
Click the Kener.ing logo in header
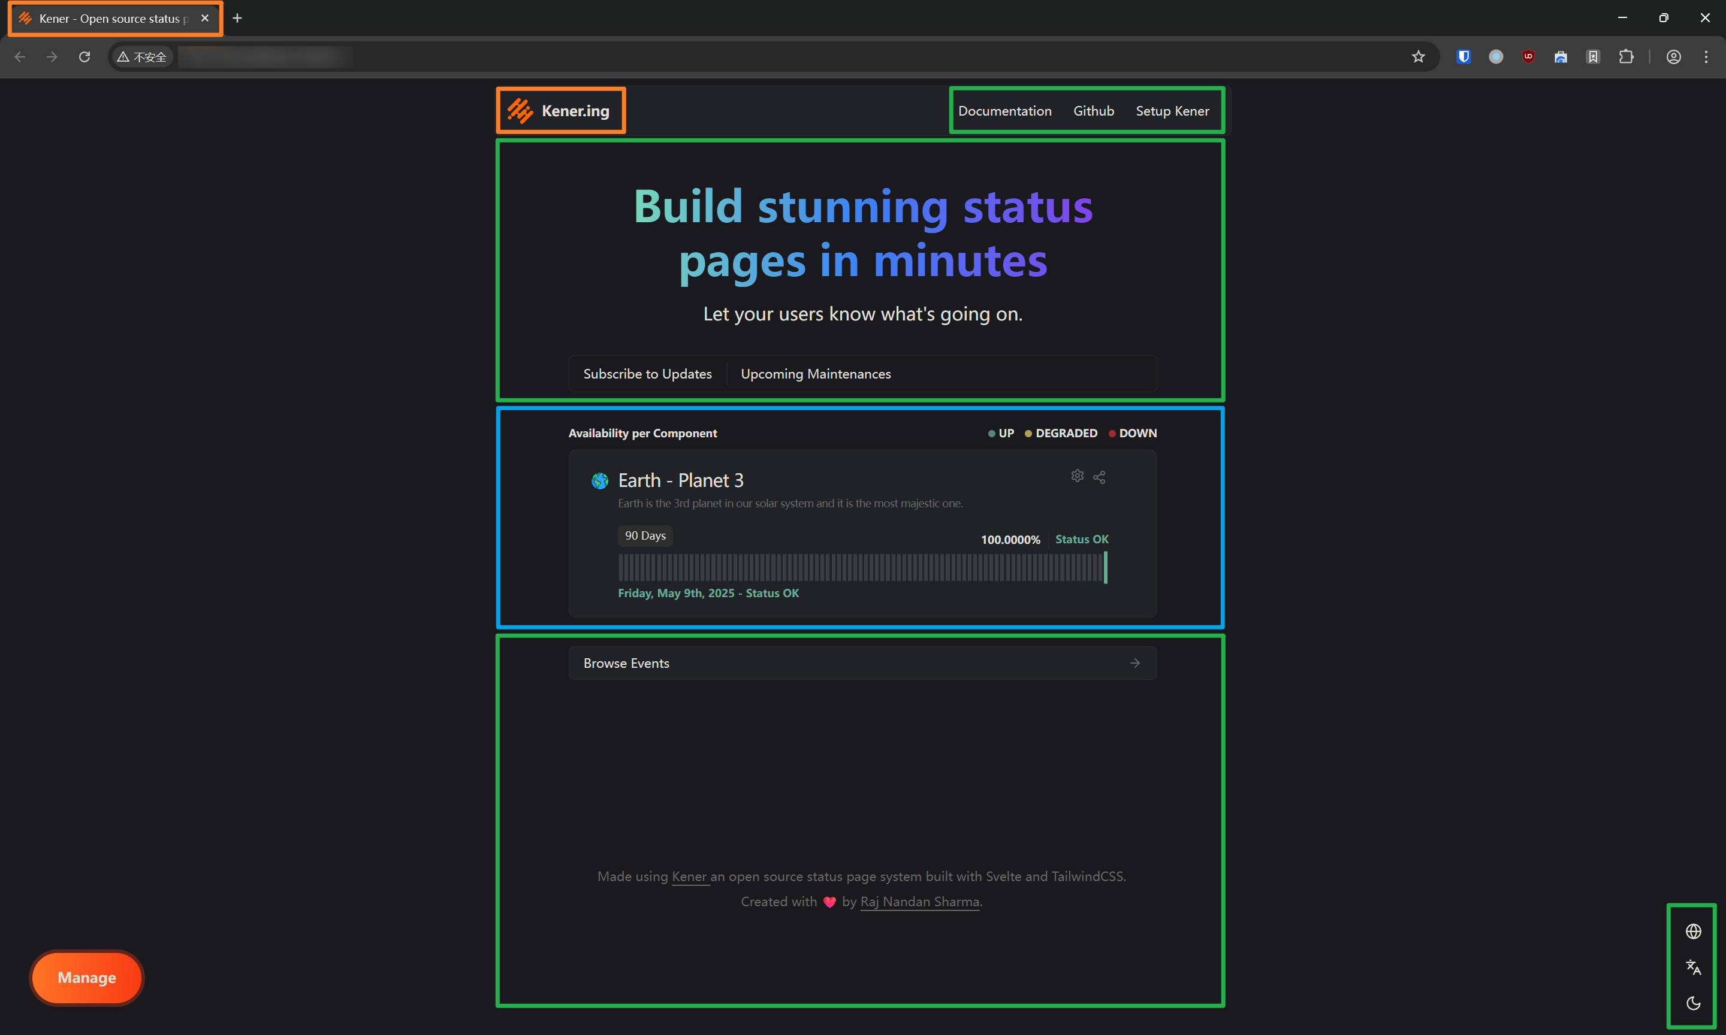[x=559, y=111]
